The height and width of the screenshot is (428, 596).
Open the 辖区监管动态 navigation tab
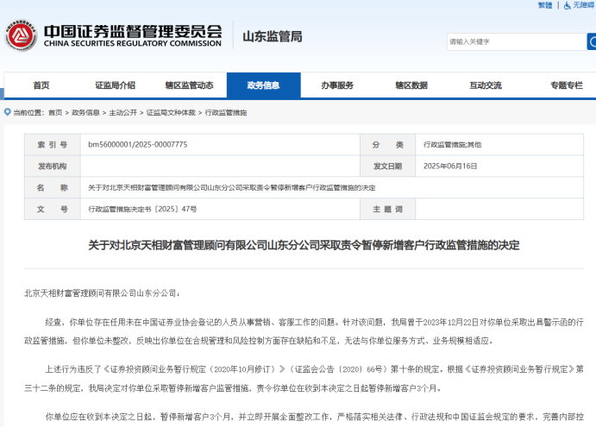(x=189, y=85)
